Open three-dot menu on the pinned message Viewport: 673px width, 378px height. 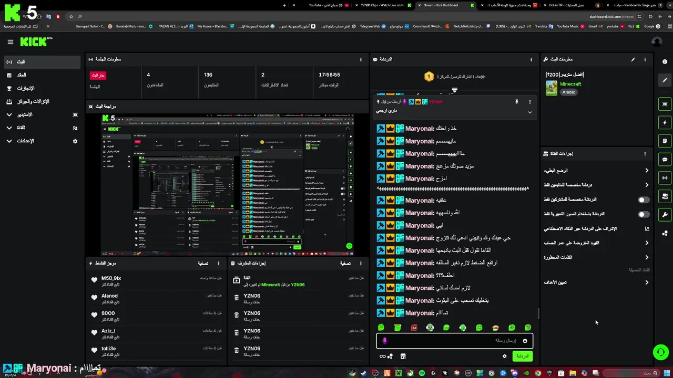tap(529, 102)
